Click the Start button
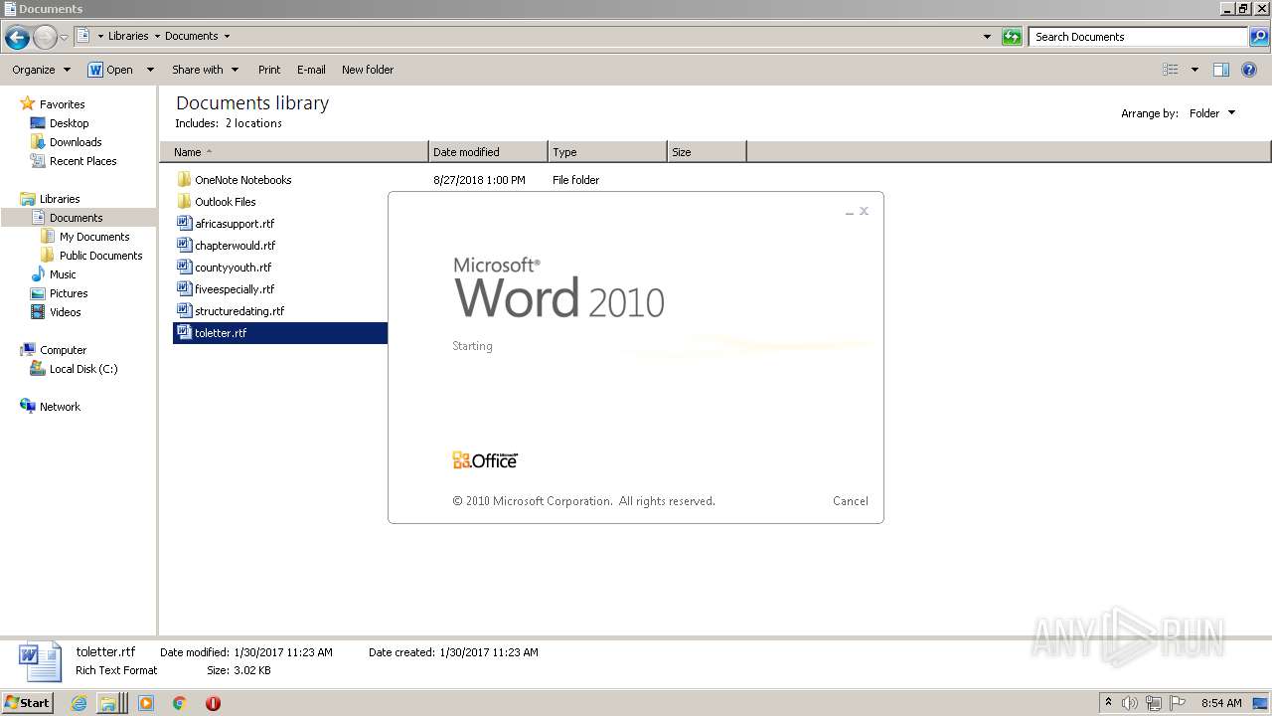 [x=28, y=702]
